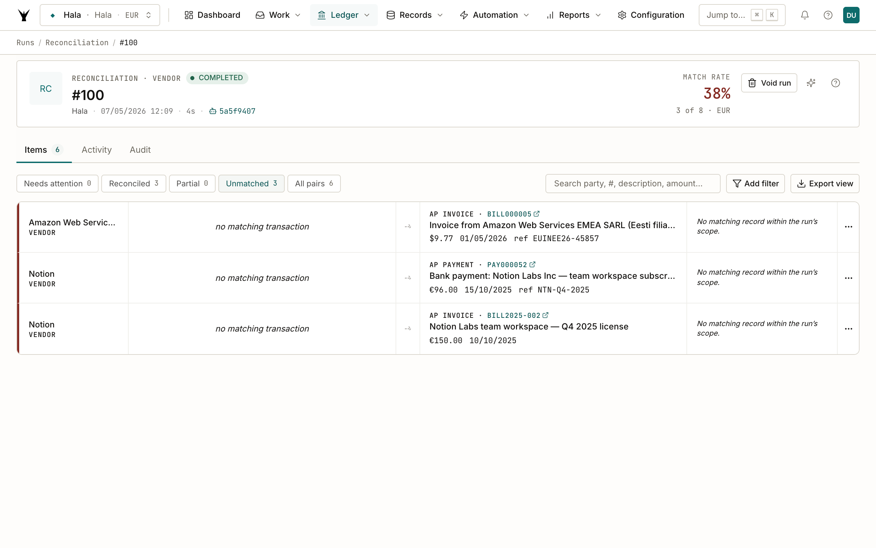
Task: Click Add filter button
Action: click(756, 184)
